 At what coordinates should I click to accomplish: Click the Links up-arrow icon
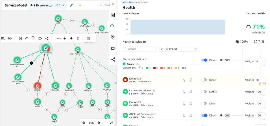tap(78, 38)
